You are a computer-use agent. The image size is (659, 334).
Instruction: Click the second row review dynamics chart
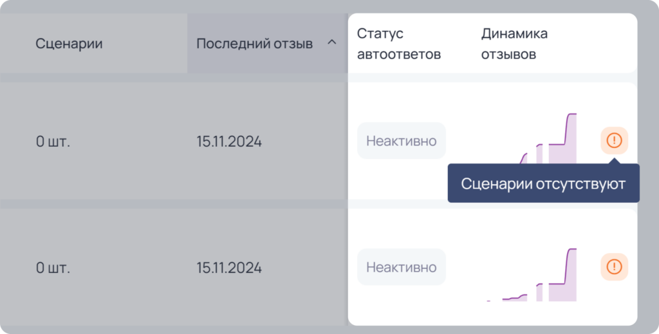click(532, 275)
